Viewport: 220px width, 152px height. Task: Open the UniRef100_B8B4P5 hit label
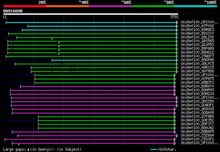197,132
